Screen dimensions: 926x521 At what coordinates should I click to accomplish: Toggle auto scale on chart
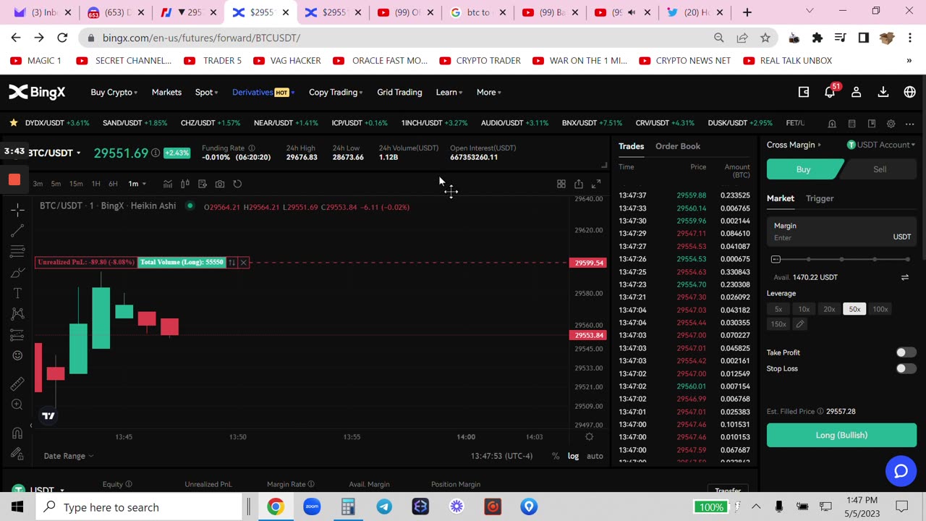pos(595,456)
